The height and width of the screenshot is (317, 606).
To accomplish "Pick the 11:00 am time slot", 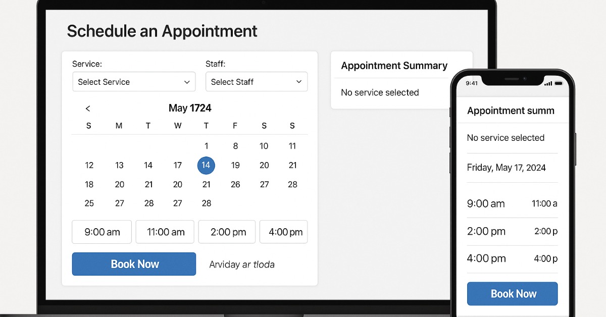I will 165,232.
